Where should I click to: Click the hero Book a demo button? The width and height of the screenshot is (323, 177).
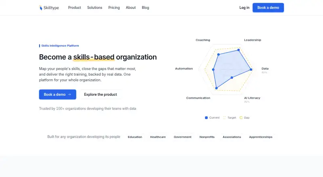[57, 95]
